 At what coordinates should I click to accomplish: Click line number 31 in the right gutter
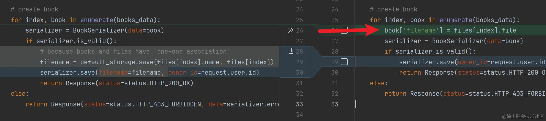pyautogui.click(x=335, y=83)
